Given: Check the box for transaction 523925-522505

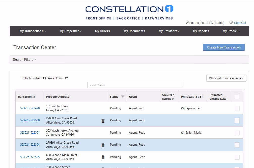Looking at the screenshot, I should coord(237,157).
